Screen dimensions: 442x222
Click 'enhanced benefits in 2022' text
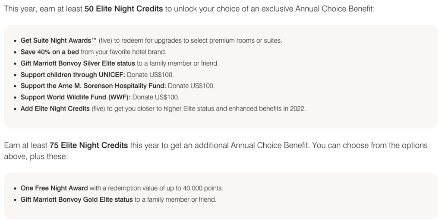[267, 108]
